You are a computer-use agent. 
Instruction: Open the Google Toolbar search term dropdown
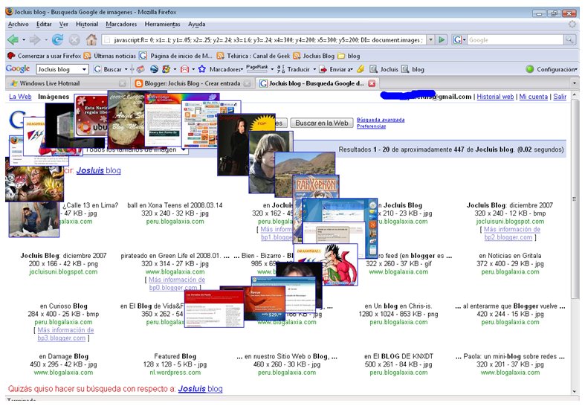[x=84, y=69]
